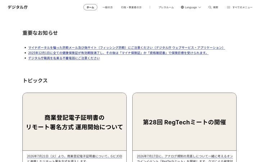Click the トピックス heading

point(35,81)
